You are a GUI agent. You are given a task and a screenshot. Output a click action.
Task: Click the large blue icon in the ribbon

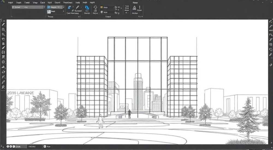coord(87,8)
